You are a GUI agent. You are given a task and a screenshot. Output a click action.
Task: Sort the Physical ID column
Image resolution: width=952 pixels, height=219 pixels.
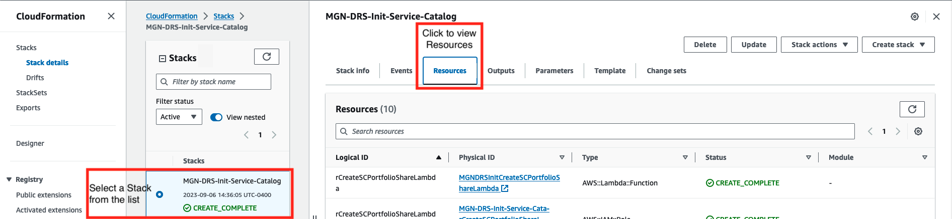[562, 157]
